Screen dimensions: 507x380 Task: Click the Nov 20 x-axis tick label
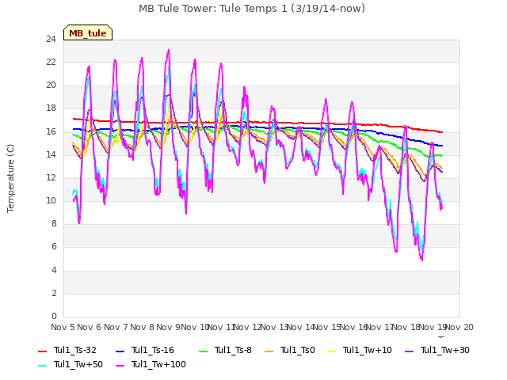pos(459,327)
